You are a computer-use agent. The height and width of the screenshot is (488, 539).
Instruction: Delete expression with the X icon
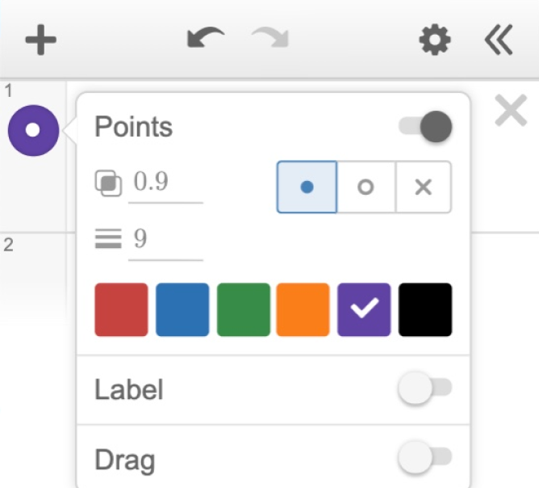[x=511, y=112]
